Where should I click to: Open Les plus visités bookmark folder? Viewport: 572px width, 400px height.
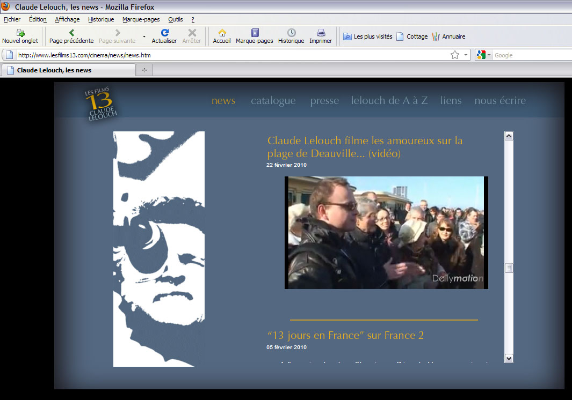pos(368,36)
